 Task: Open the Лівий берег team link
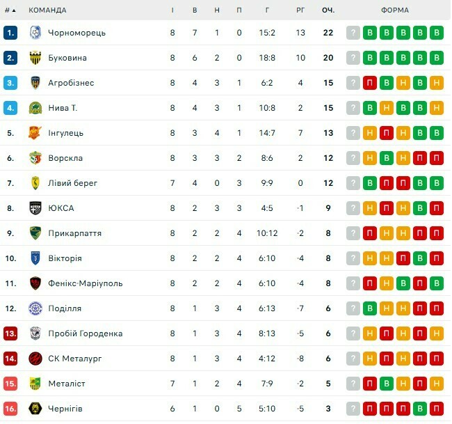tap(73, 183)
